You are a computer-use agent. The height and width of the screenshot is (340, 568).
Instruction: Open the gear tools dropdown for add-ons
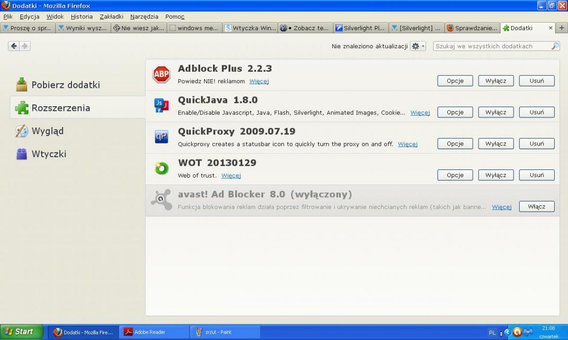(418, 46)
